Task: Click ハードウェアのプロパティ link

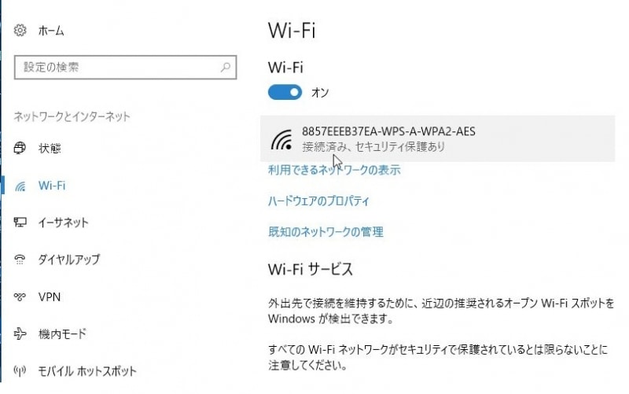Action: [318, 201]
